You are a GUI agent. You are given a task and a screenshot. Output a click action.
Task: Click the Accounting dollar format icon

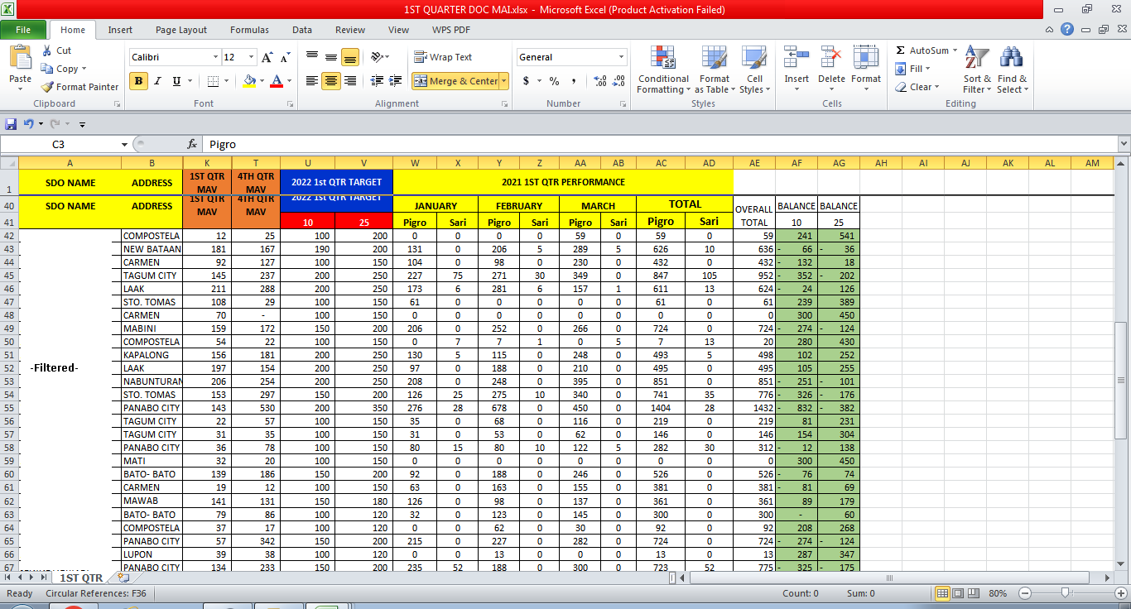(x=526, y=81)
